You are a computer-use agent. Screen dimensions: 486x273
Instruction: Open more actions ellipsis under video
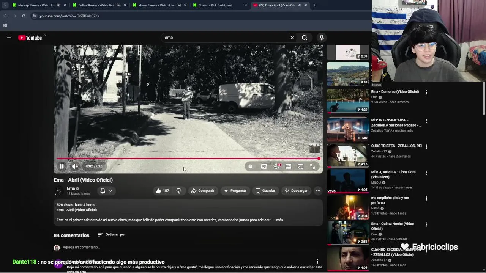tap(318, 191)
